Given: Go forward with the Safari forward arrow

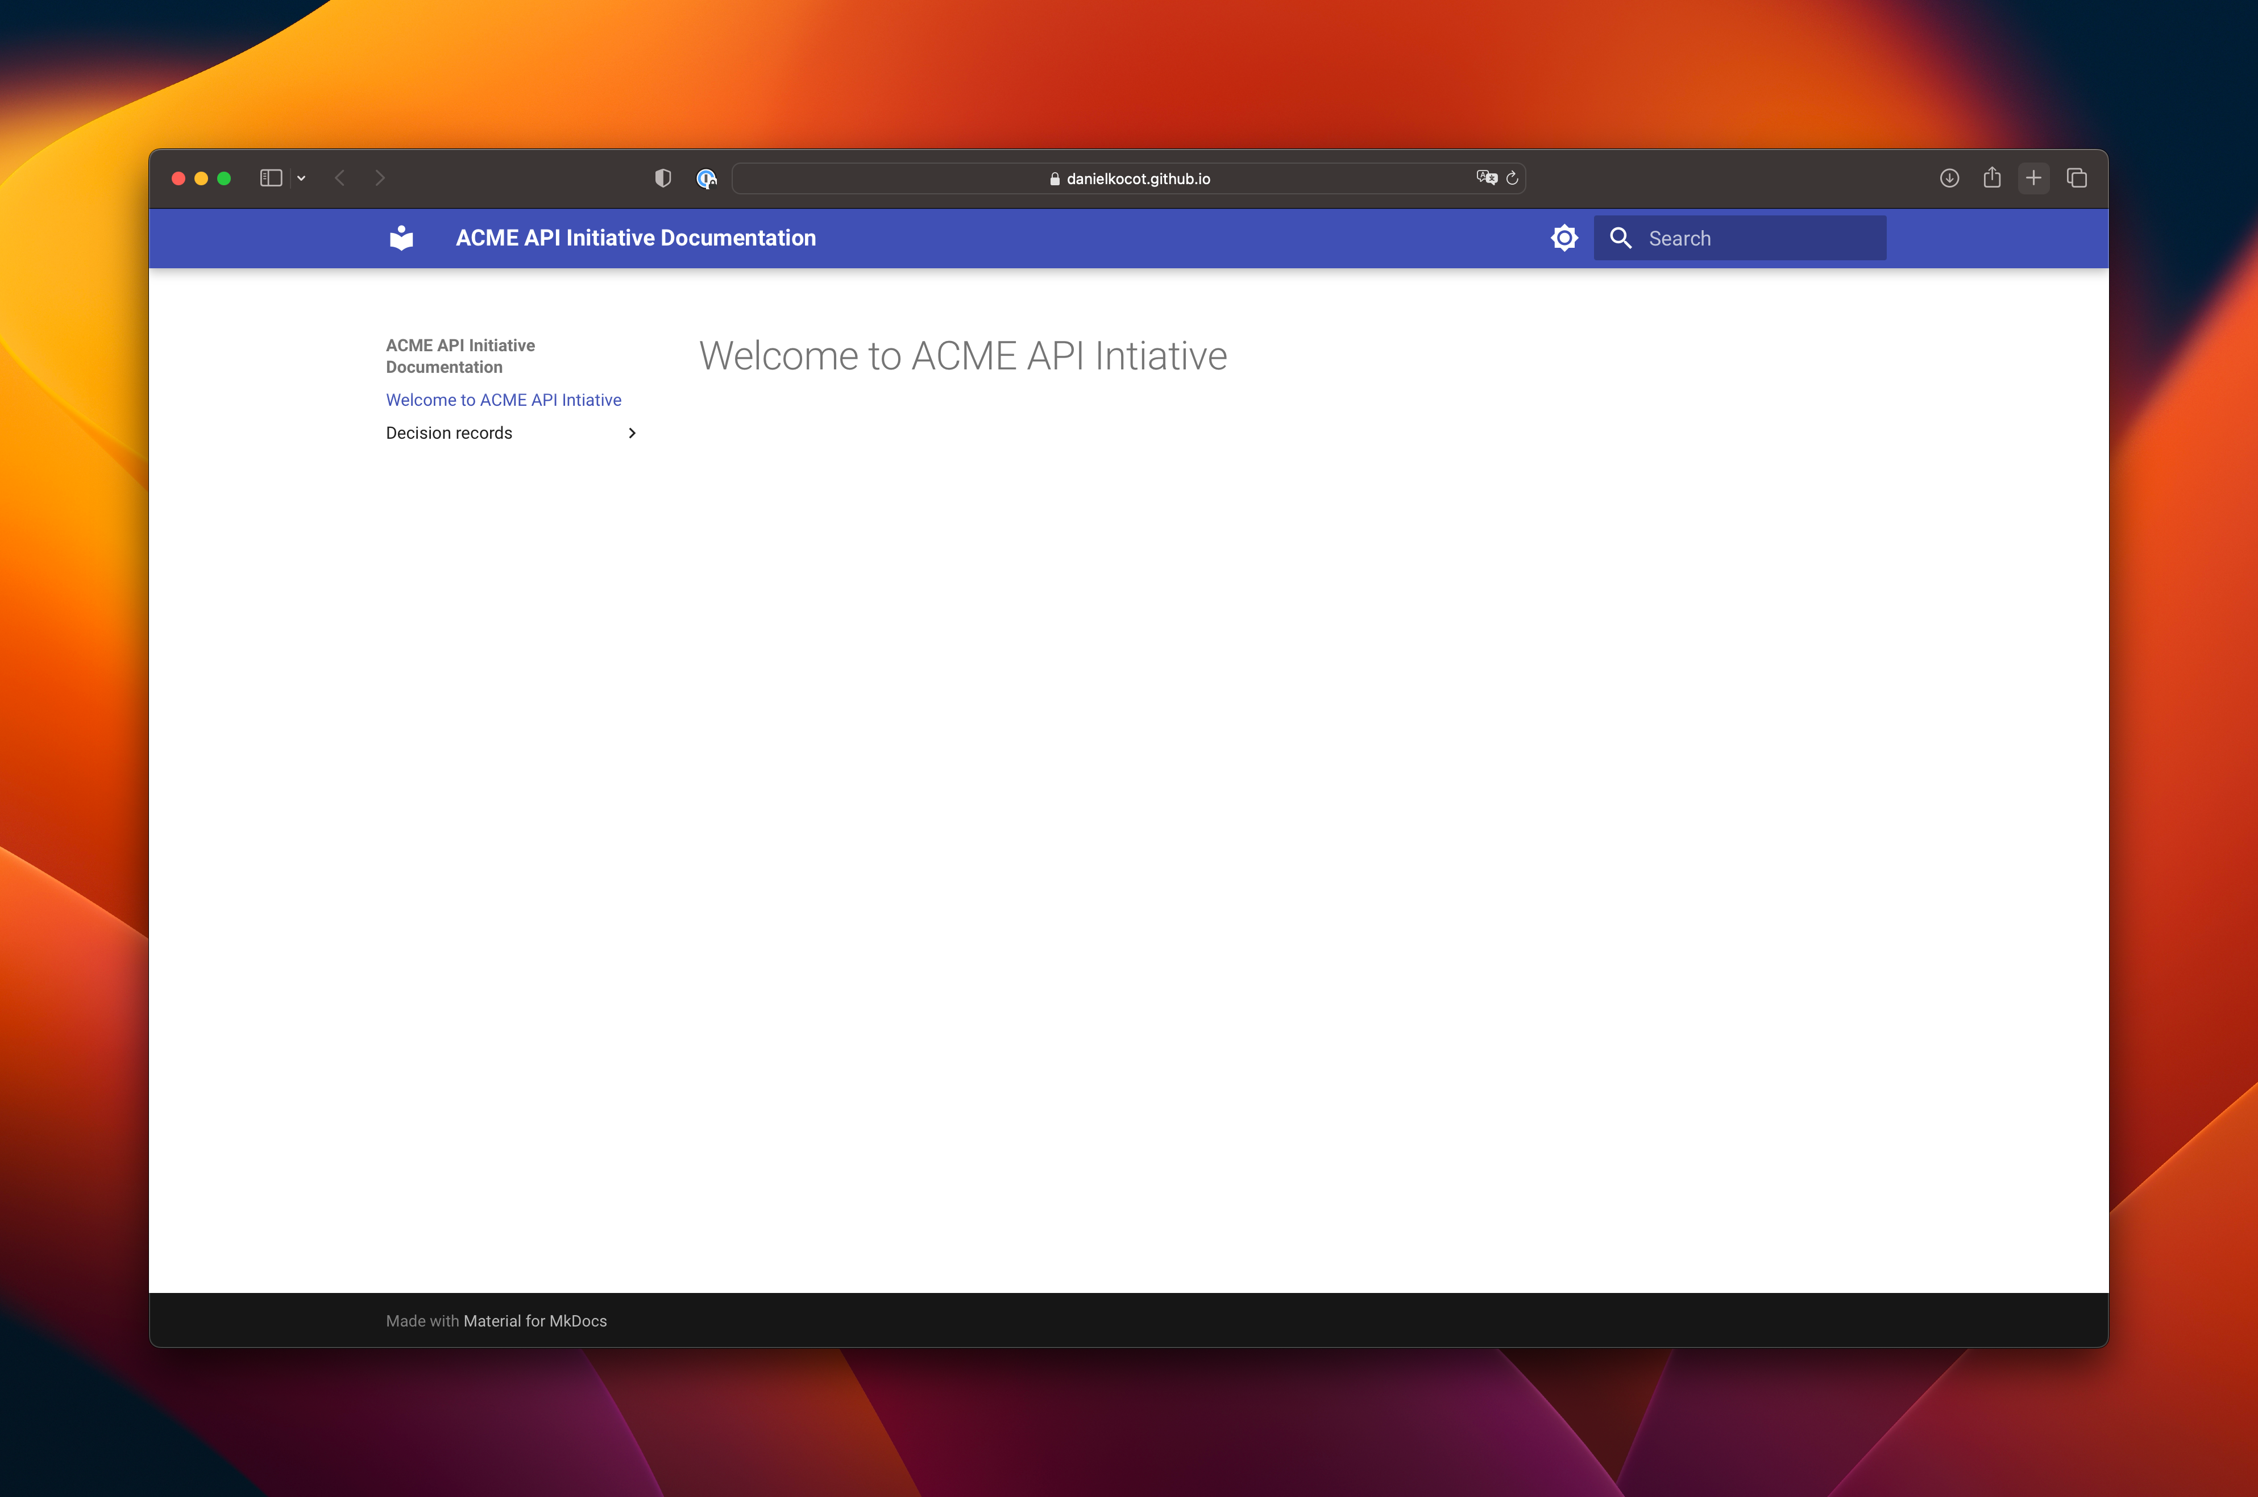Looking at the screenshot, I should [x=380, y=178].
